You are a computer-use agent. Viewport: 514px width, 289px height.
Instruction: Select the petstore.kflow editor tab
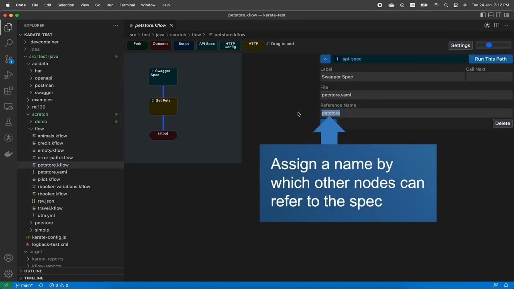click(151, 25)
